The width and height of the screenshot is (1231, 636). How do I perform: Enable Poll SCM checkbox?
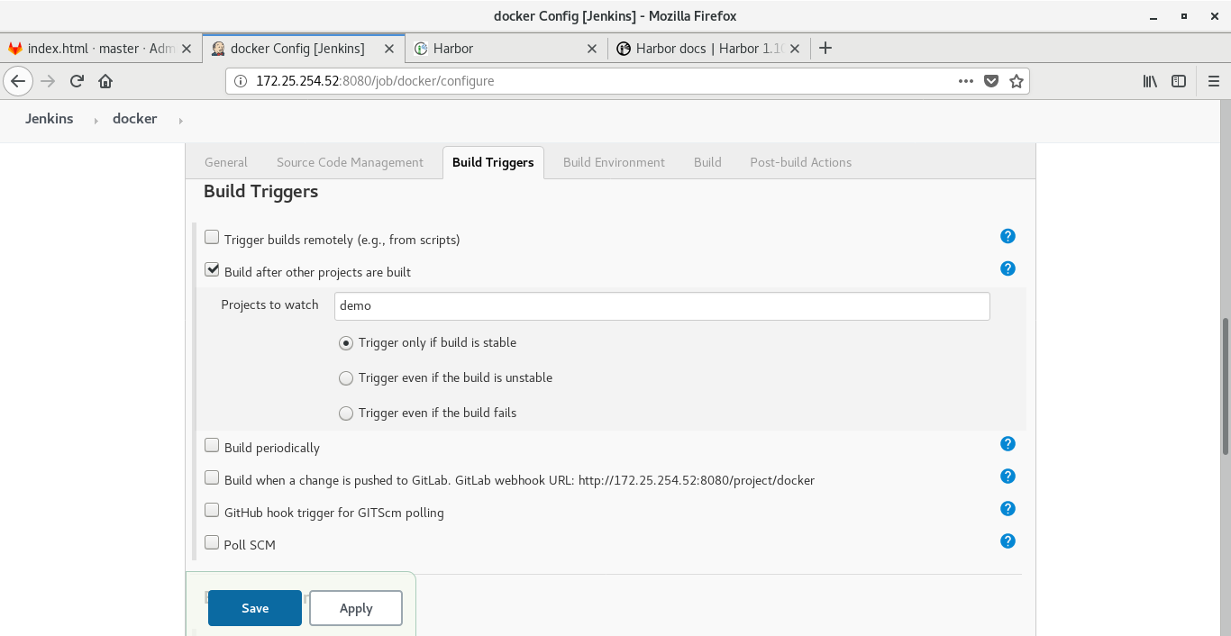tap(212, 542)
